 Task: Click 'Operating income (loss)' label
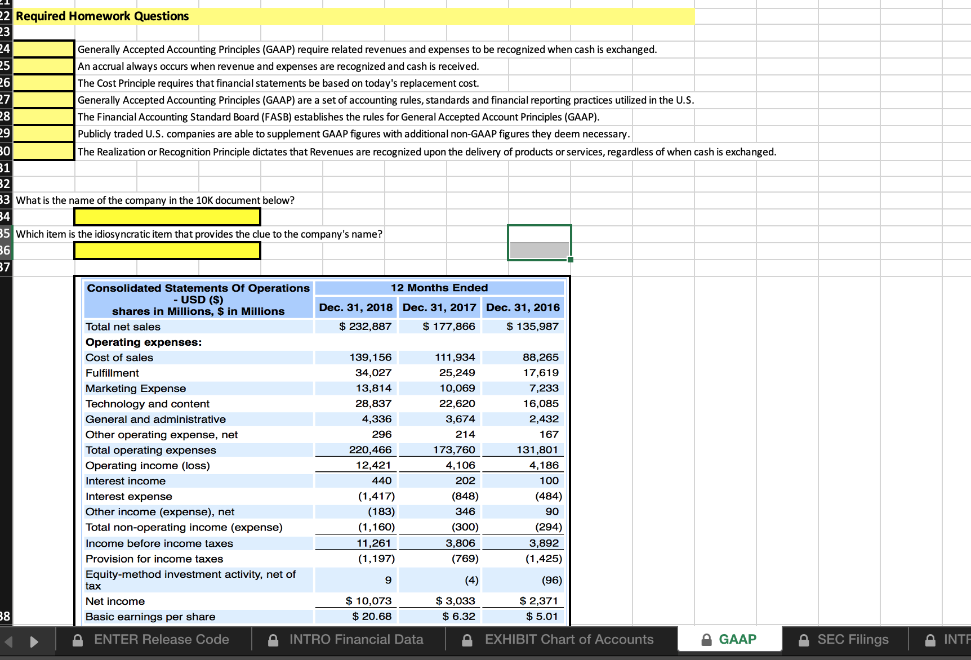148,466
